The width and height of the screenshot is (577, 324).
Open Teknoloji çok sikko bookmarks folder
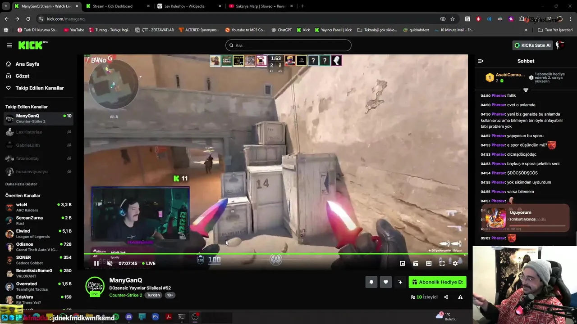pyautogui.click(x=377, y=30)
